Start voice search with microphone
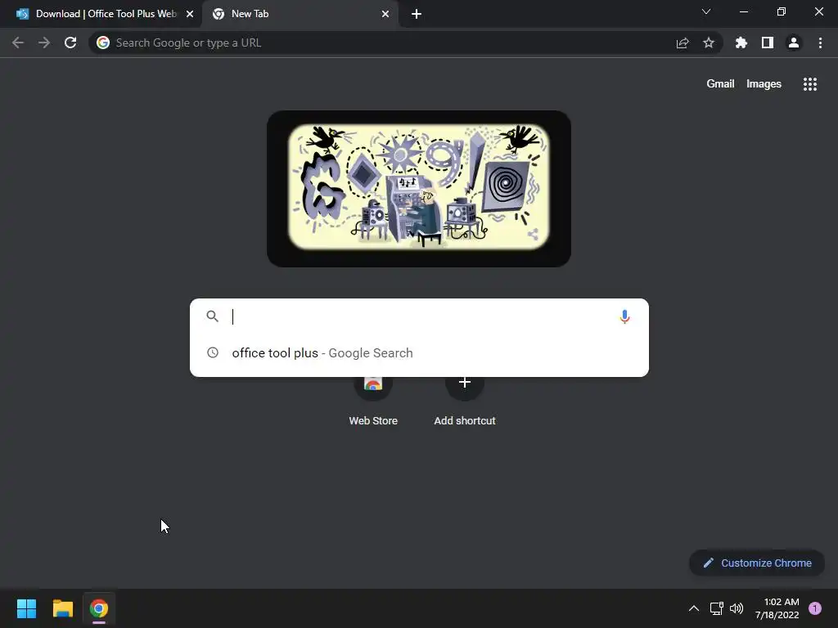838x628 pixels. 624,316
